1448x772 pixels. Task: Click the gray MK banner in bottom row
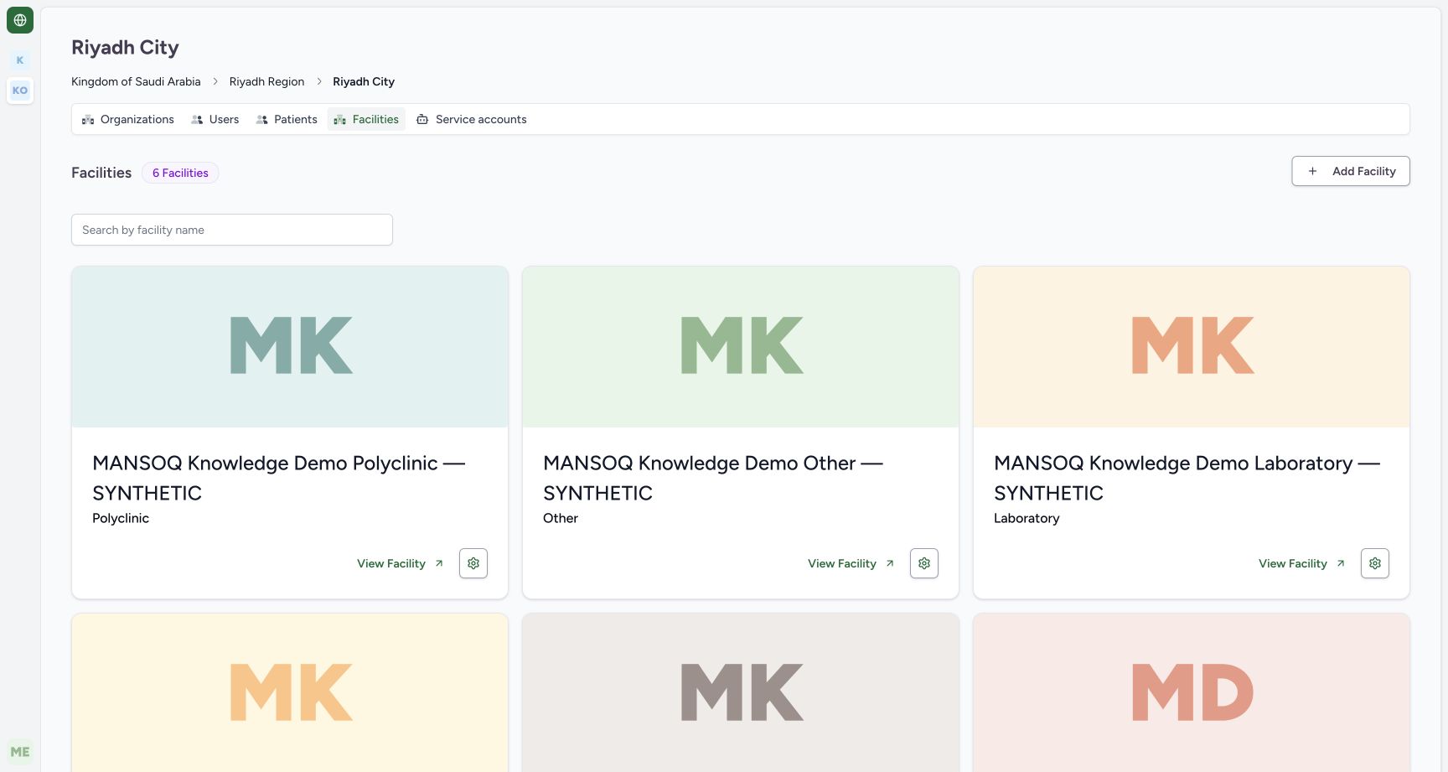pos(741,692)
